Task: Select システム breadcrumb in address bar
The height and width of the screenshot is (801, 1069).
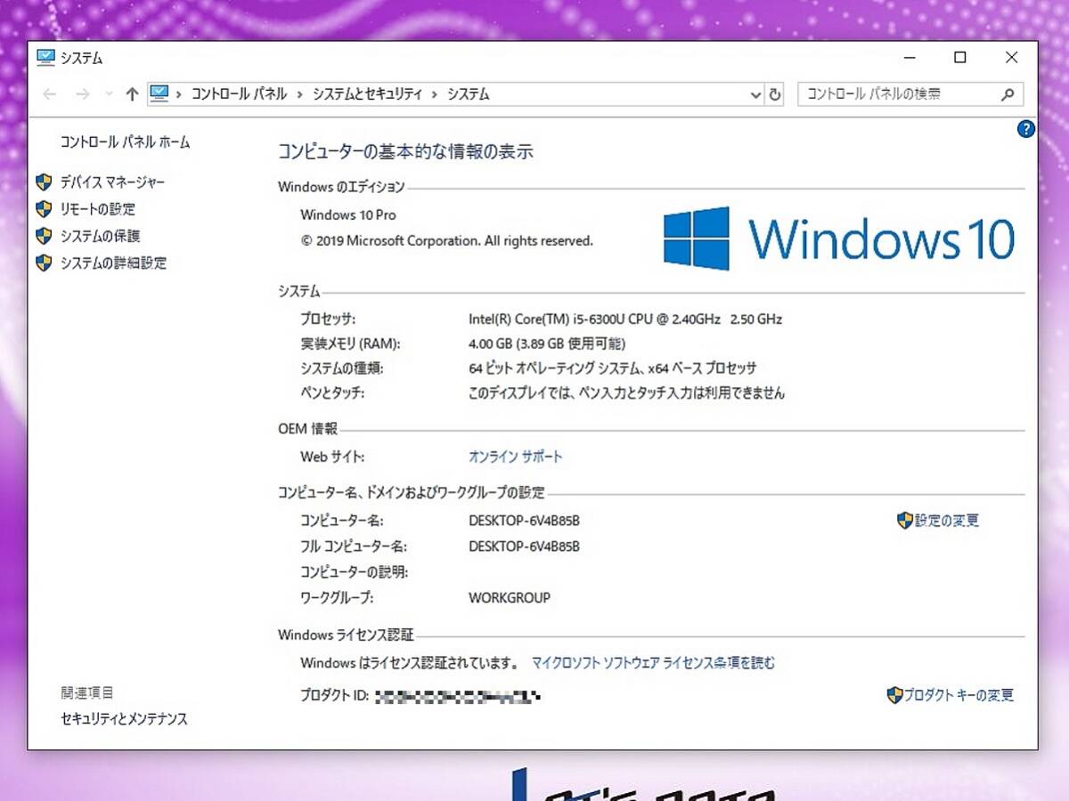Action: point(468,93)
